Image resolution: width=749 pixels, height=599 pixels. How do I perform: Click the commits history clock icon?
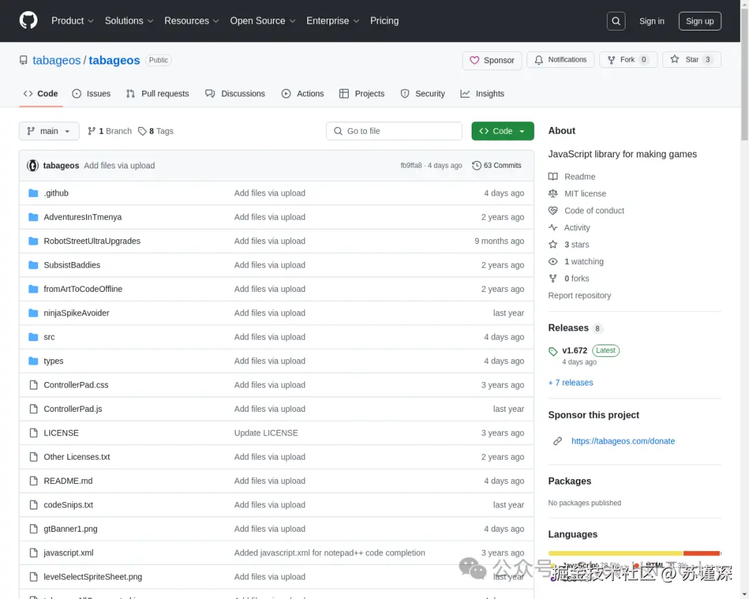pos(476,165)
